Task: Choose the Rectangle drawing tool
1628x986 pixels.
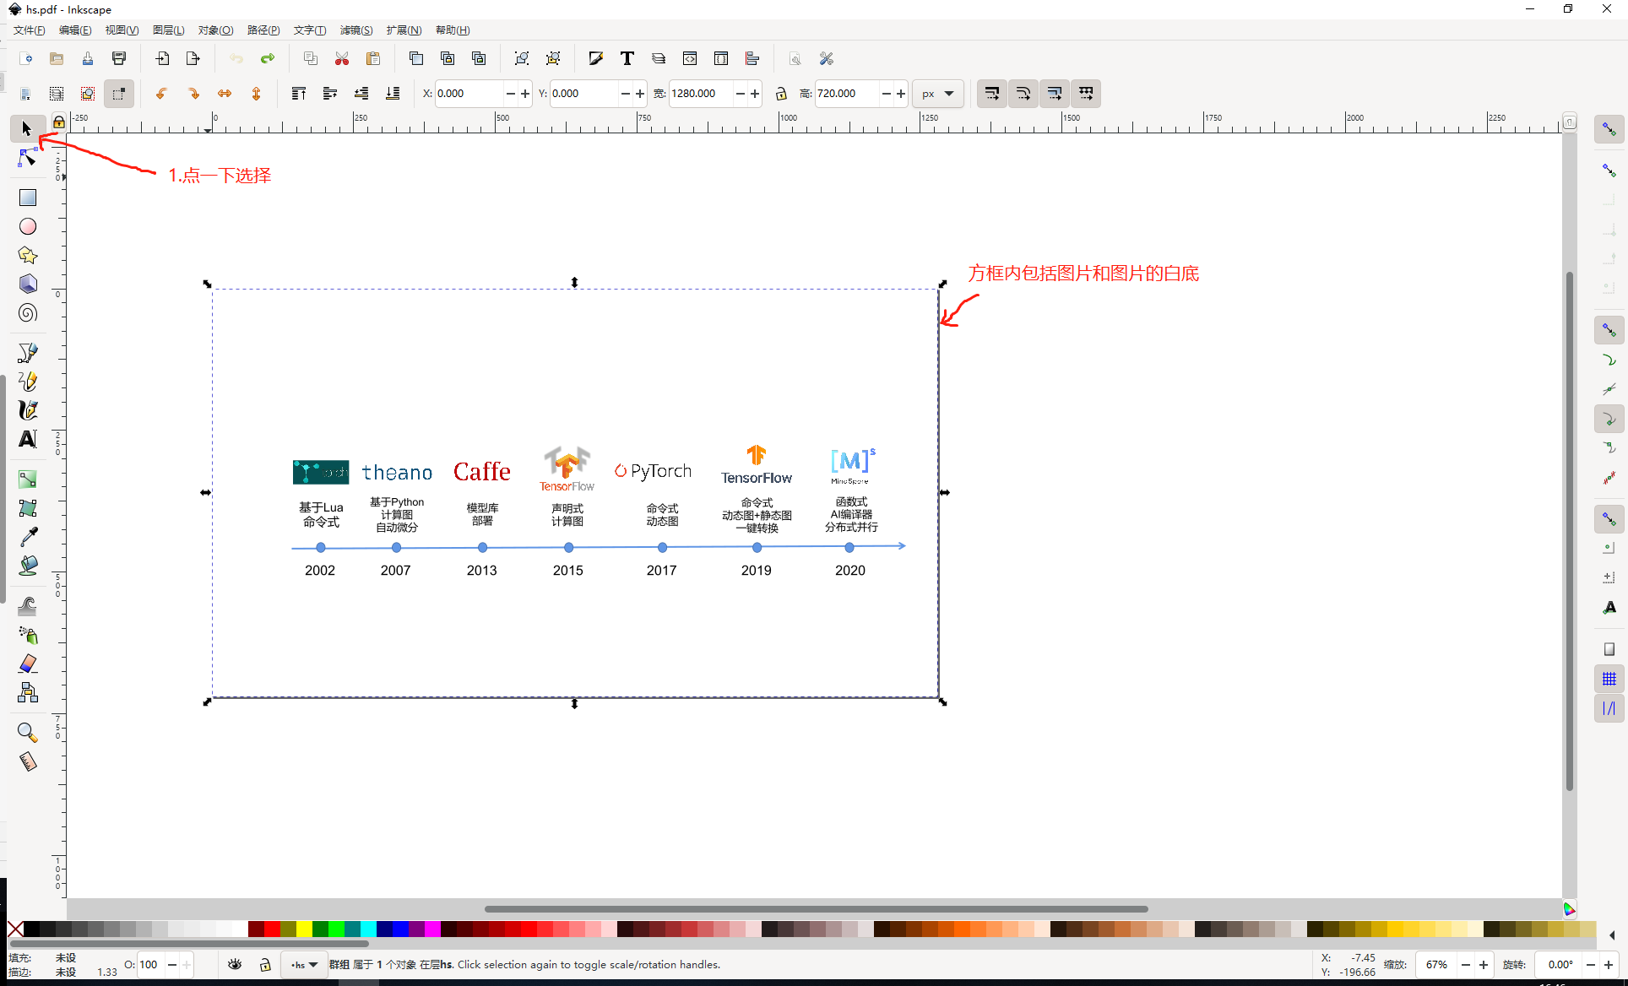Action: point(28,198)
